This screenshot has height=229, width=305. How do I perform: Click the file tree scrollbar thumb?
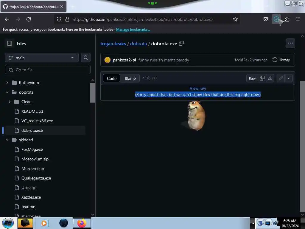pos(93,93)
